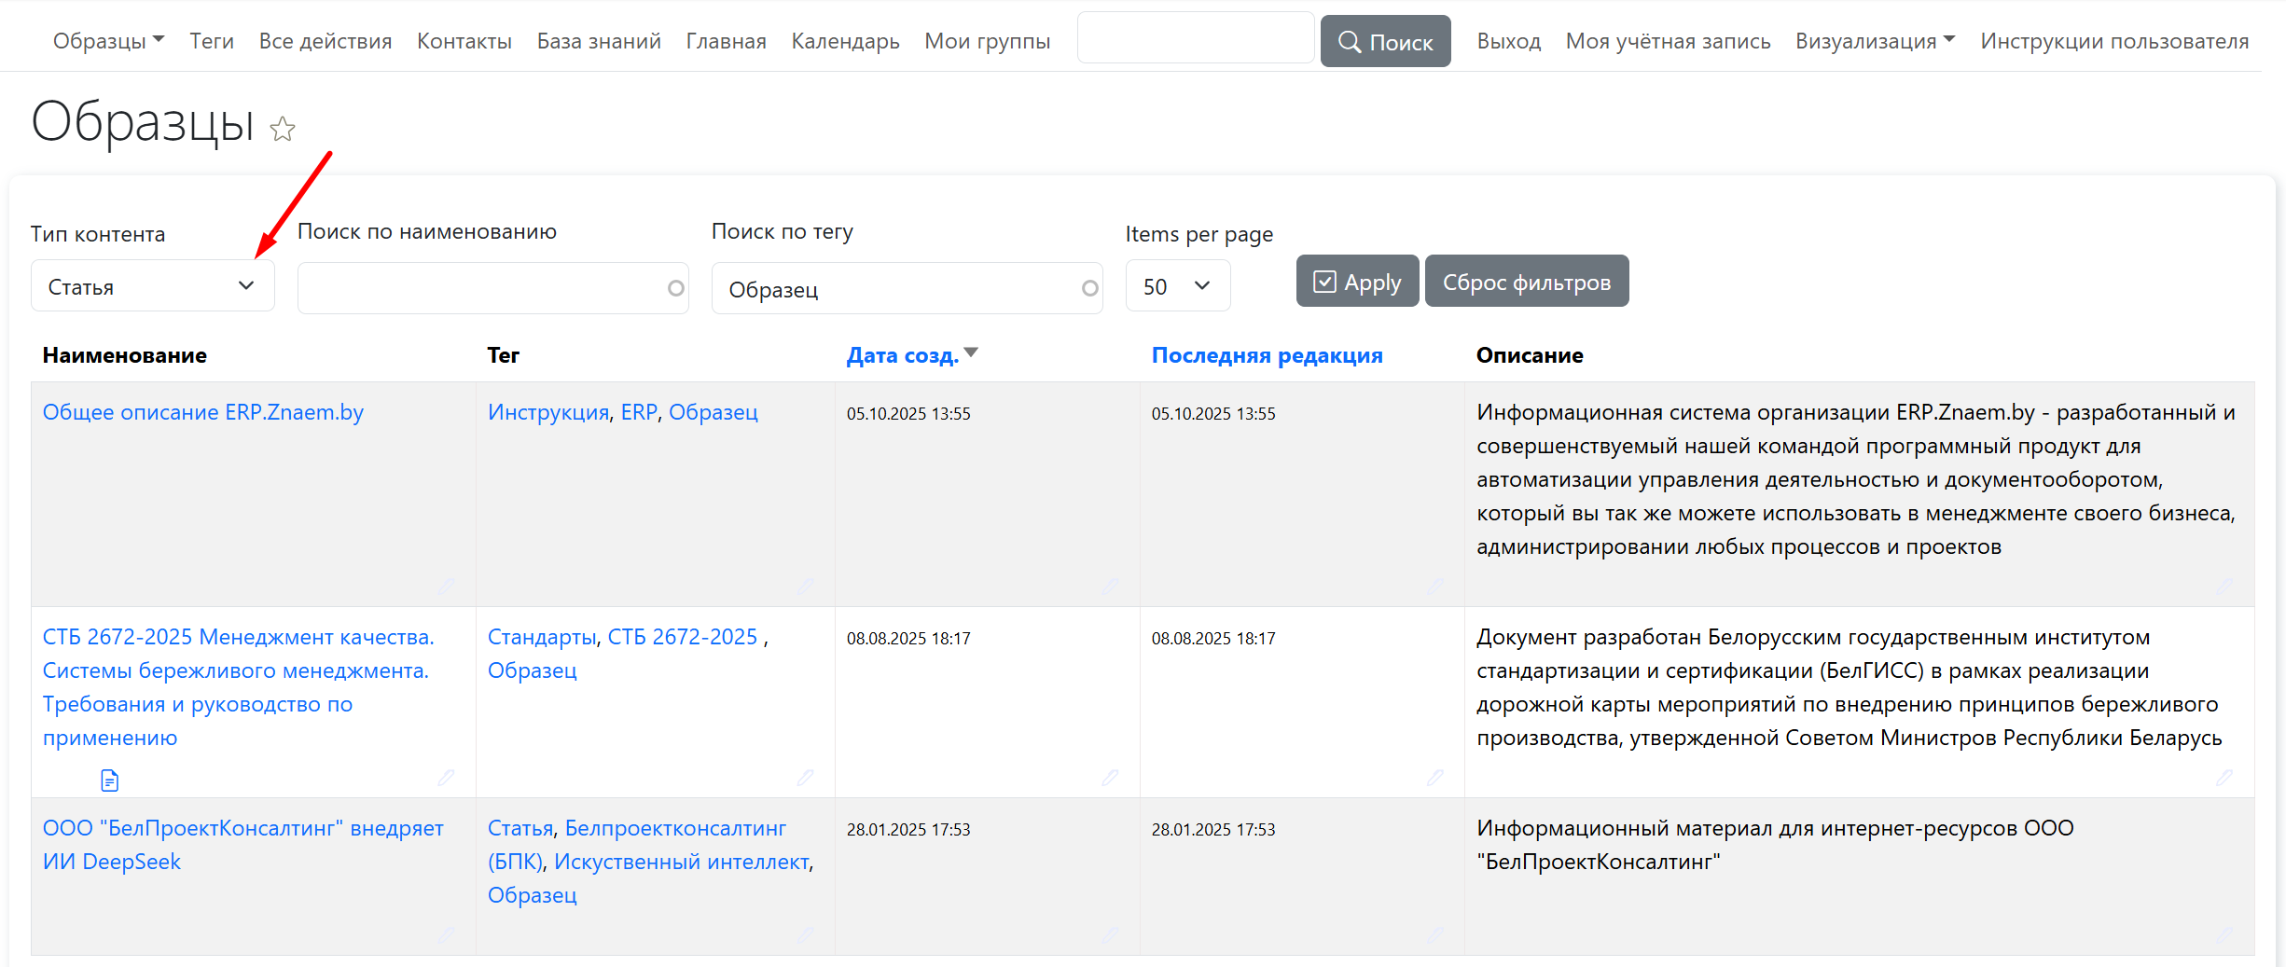The height and width of the screenshot is (967, 2286).
Task: Expand the Визуализация menu in navigation
Action: 1875,41
